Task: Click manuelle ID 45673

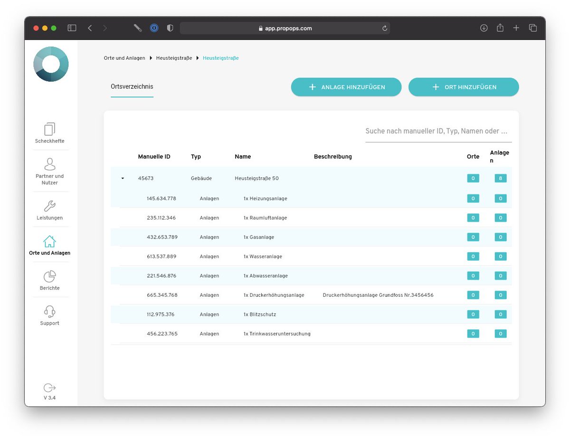Action: [x=146, y=179]
